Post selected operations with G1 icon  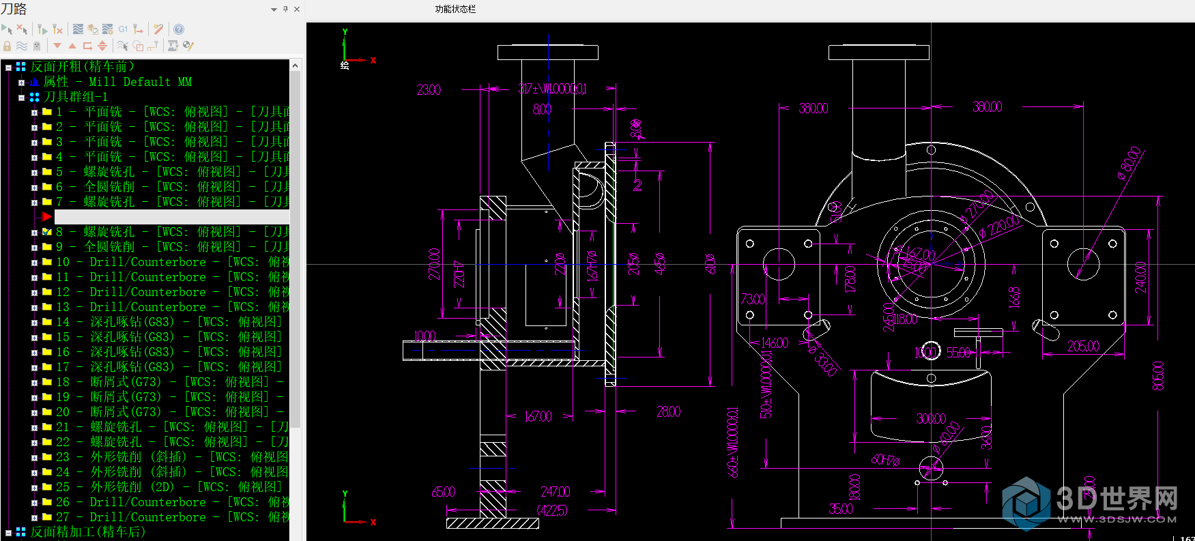click(x=123, y=29)
